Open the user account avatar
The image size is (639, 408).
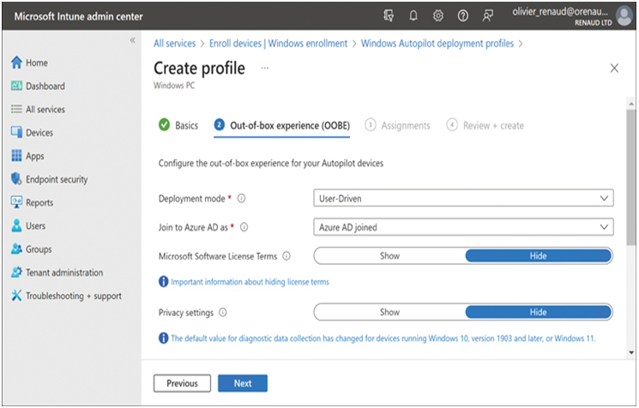pos(624,16)
